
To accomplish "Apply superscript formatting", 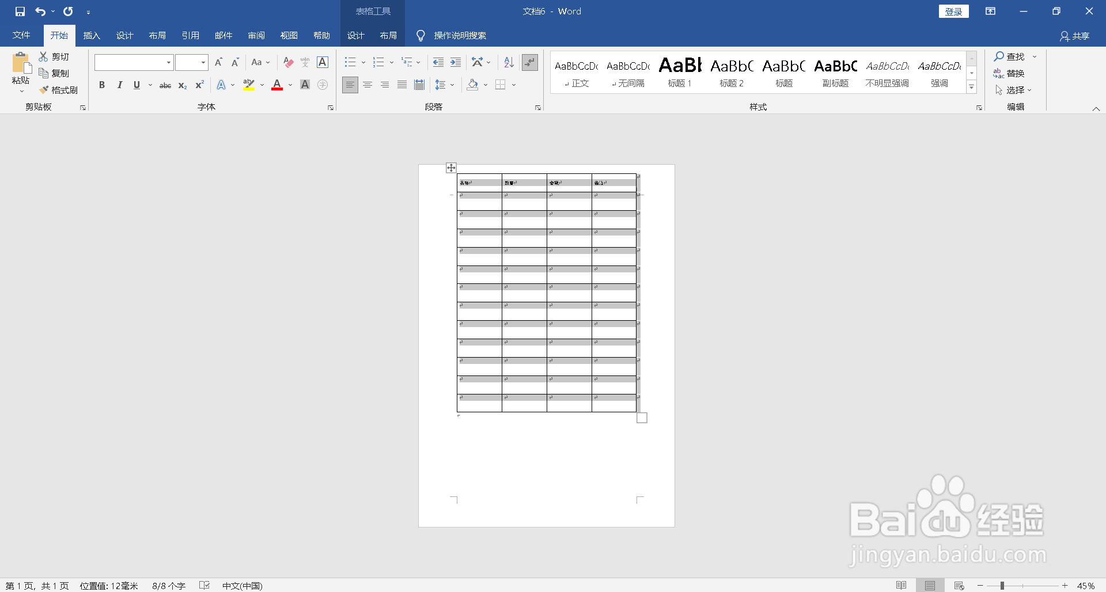I will pos(200,85).
